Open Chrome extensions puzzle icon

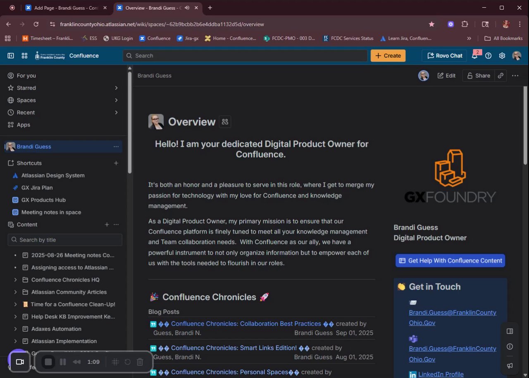point(465,24)
